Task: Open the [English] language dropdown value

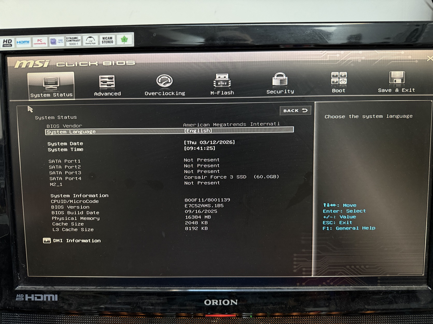Action: pos(198,131)
